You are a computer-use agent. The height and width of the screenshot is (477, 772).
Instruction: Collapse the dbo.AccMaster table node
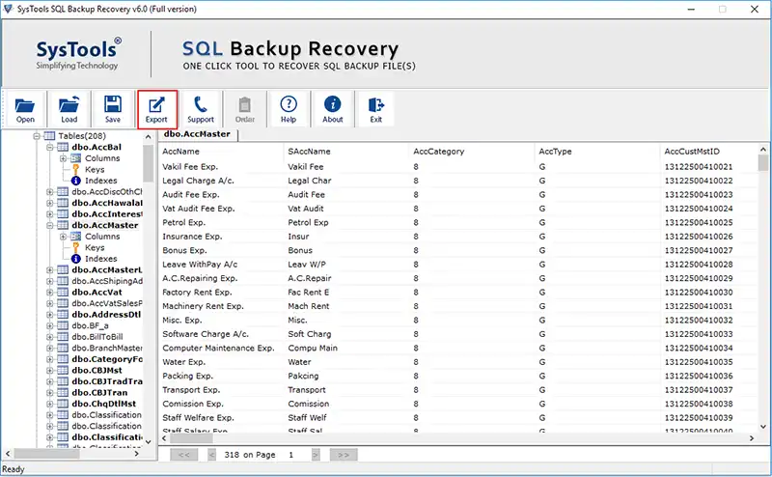[50, 225]
